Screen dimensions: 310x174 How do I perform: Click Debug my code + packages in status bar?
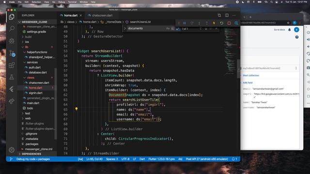tap(33, 159)
